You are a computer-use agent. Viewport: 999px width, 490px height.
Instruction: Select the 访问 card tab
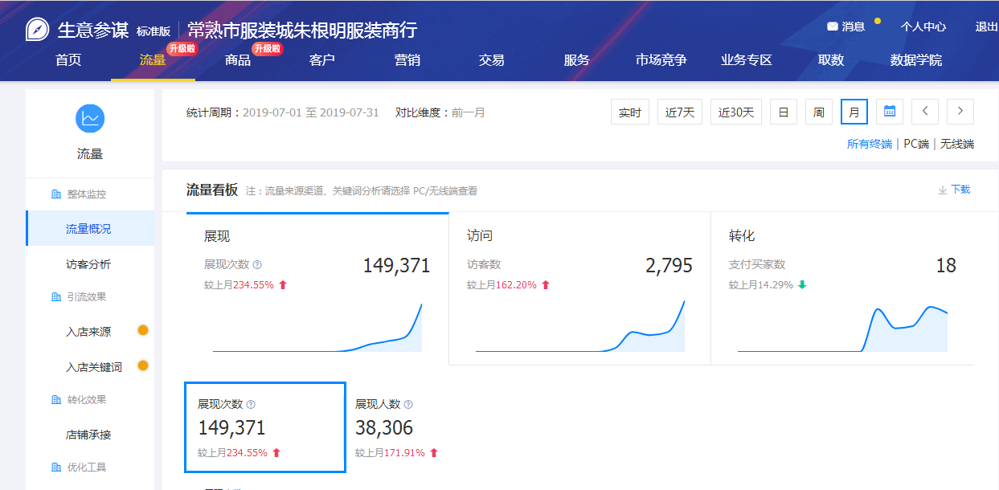579,289
